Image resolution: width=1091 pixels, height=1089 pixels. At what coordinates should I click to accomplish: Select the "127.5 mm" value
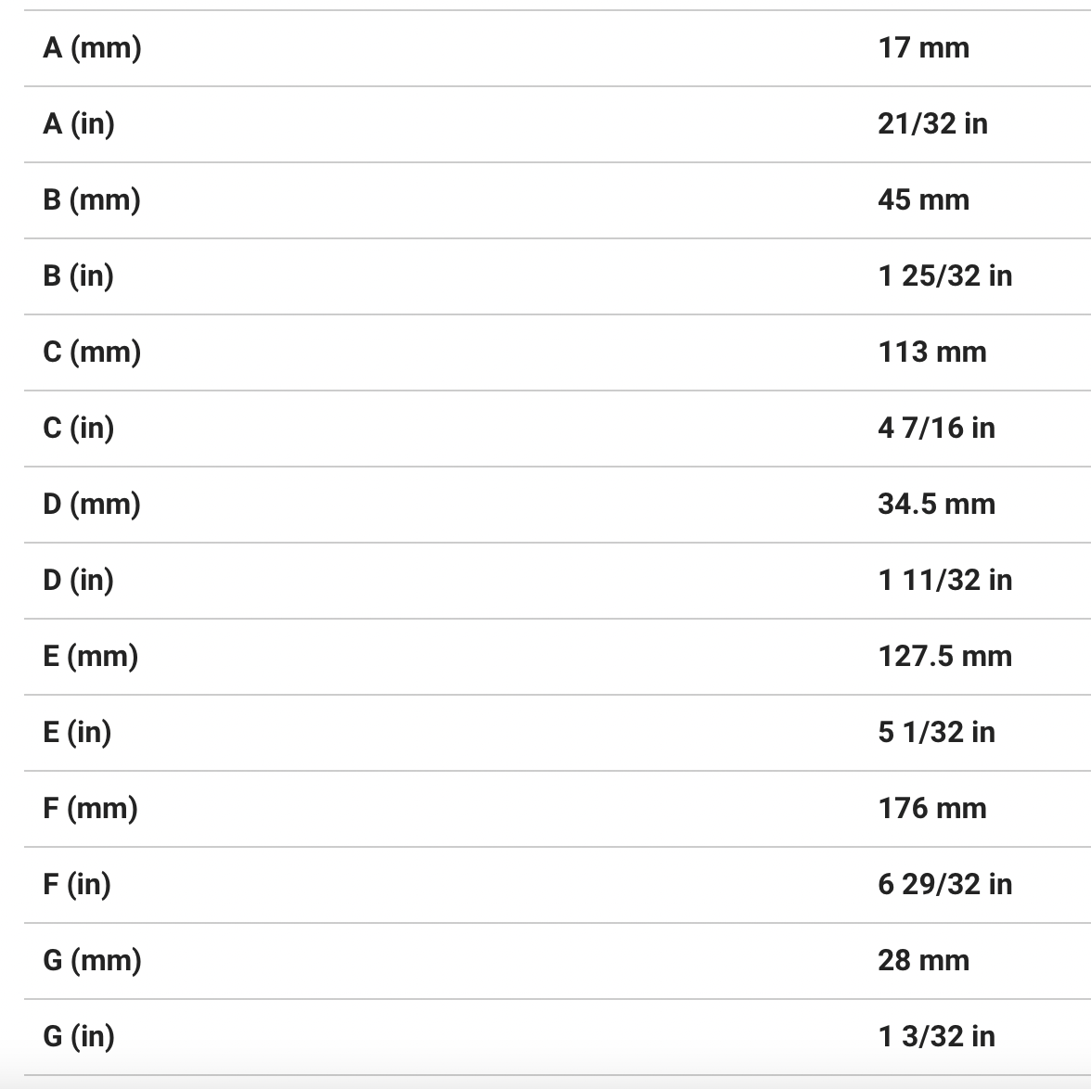coord(944,656)
